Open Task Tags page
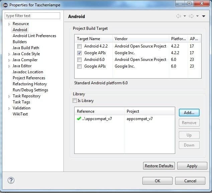Screen dimensions: 212x193 click(x=21, y=102)
